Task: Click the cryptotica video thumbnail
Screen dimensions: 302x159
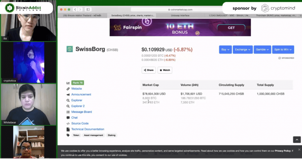Action: (29, 63)
